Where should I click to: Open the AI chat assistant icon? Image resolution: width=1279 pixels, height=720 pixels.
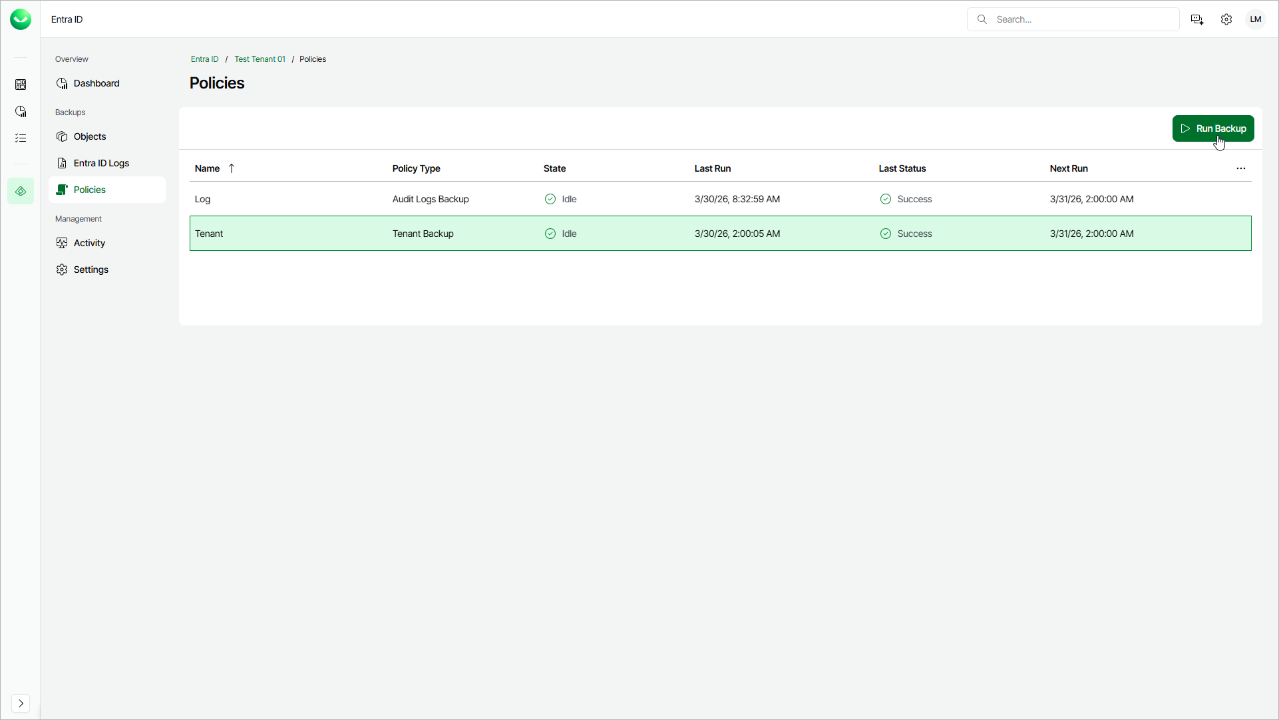1196,19
